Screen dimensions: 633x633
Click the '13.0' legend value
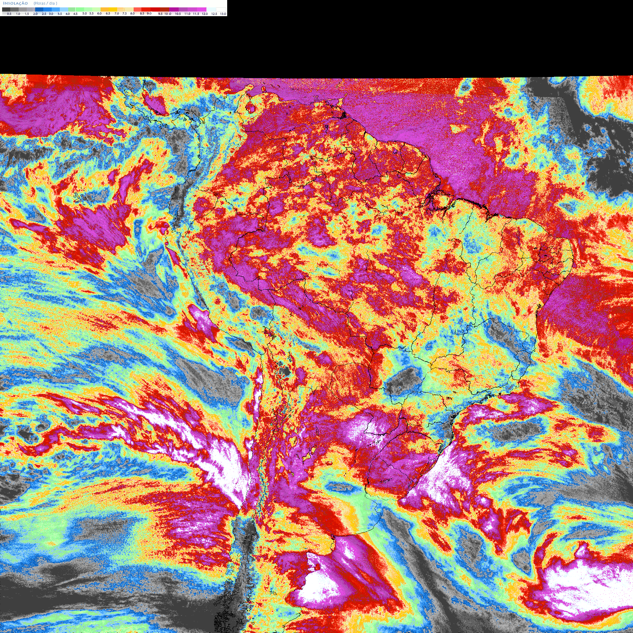pyautogui.click(x=223, y=14)
